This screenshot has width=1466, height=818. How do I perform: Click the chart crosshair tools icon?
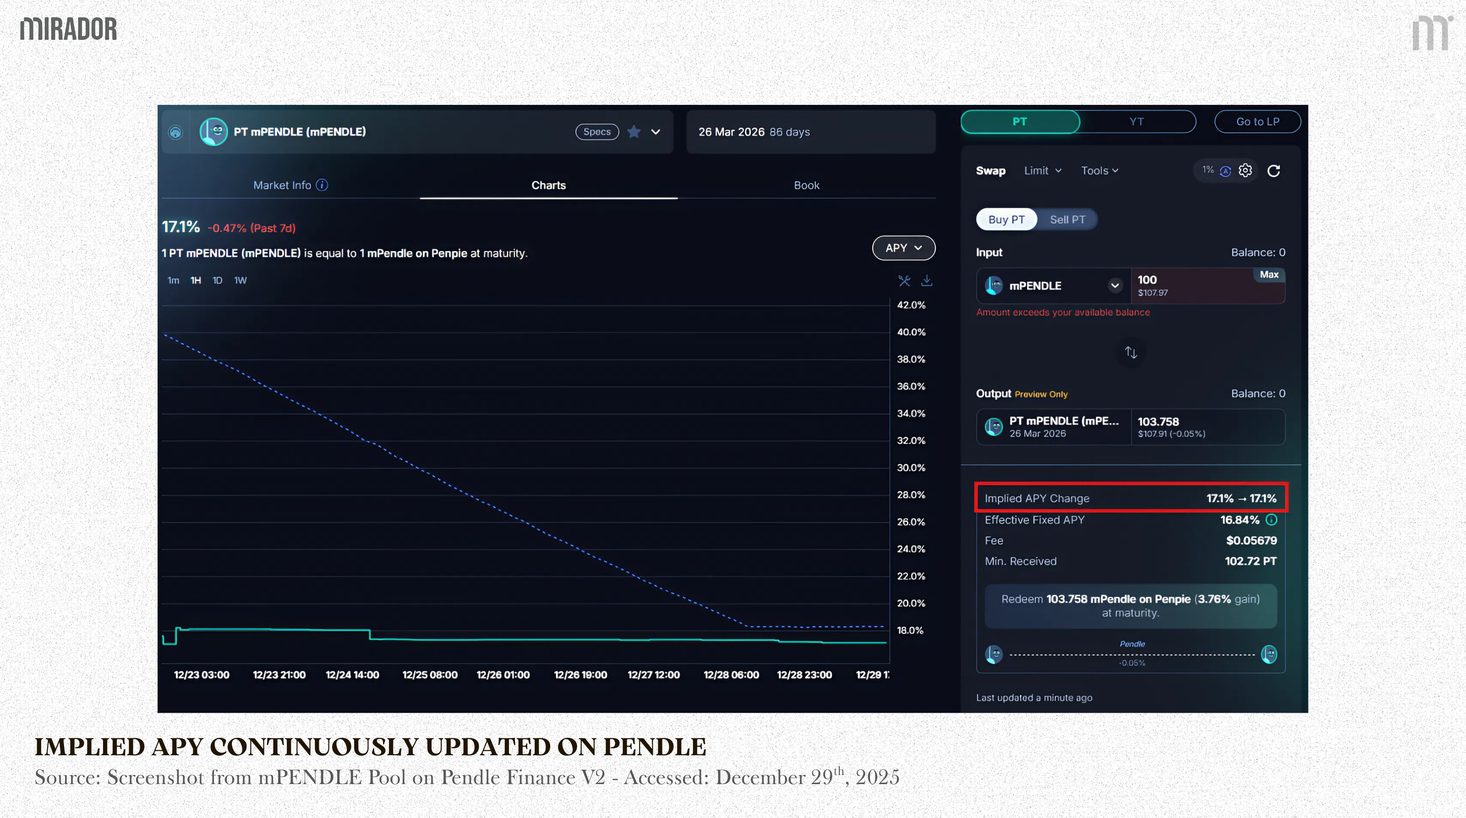tap(904, 280)
